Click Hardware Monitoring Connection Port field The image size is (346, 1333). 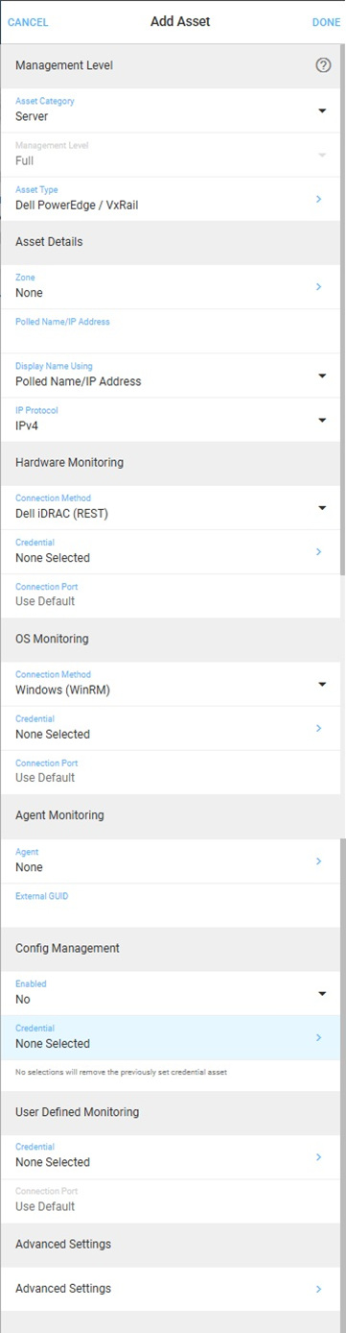(170, 595)
